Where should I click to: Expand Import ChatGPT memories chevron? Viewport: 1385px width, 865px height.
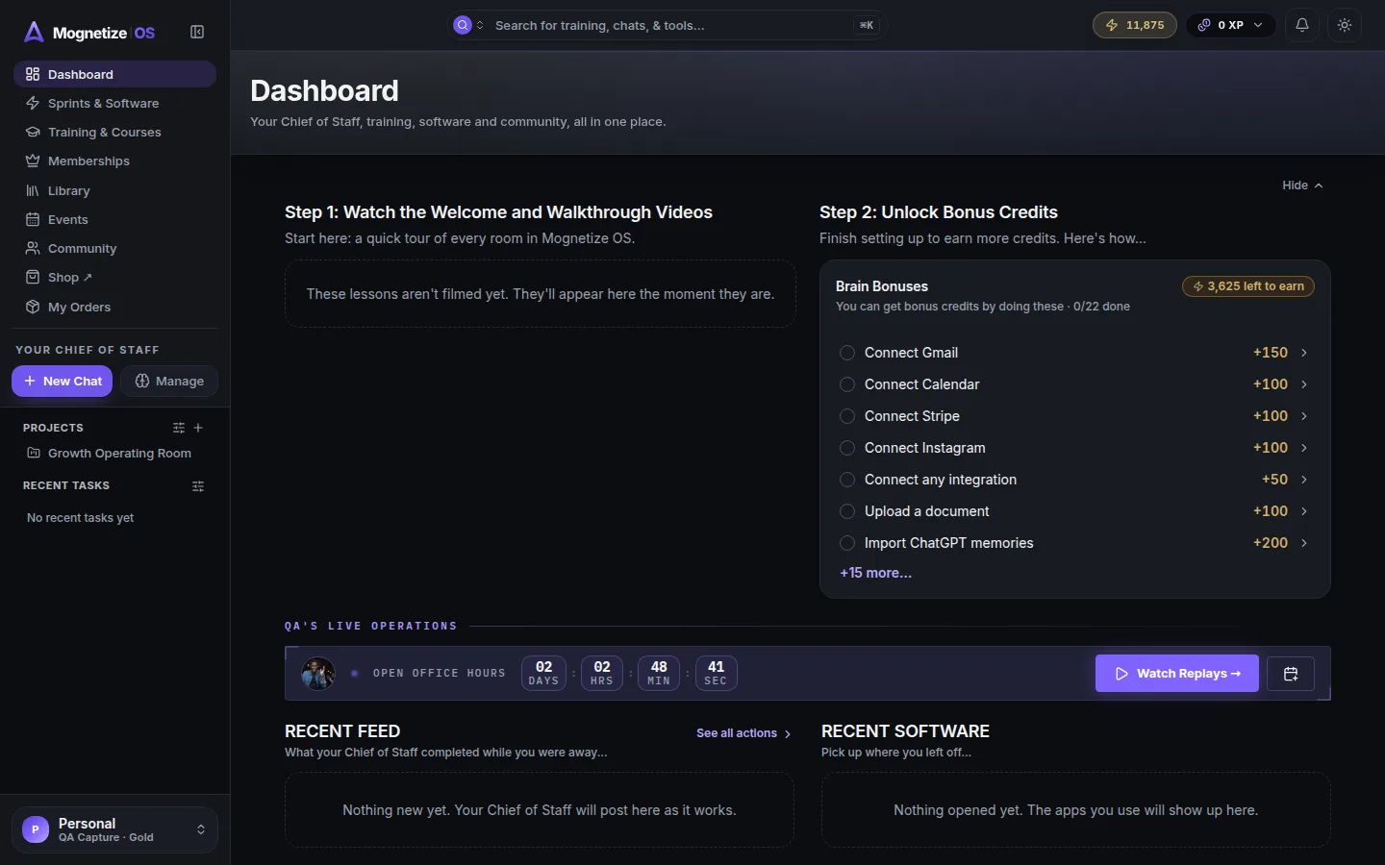pos(1304,543)
